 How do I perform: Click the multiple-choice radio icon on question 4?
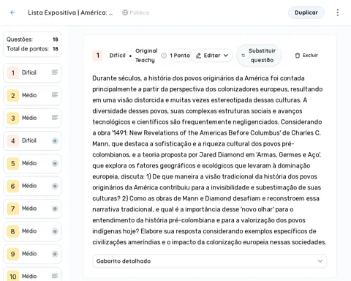tap(55, 140)
